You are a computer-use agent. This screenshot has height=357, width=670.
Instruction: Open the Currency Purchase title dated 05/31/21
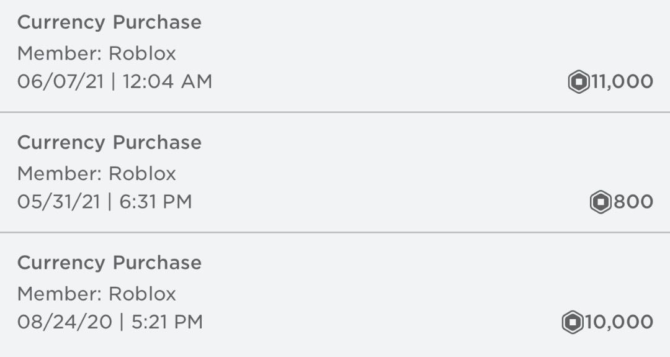[x=109, y=143]
